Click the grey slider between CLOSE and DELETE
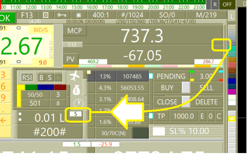The image size is (250, 159). [186, 102]
